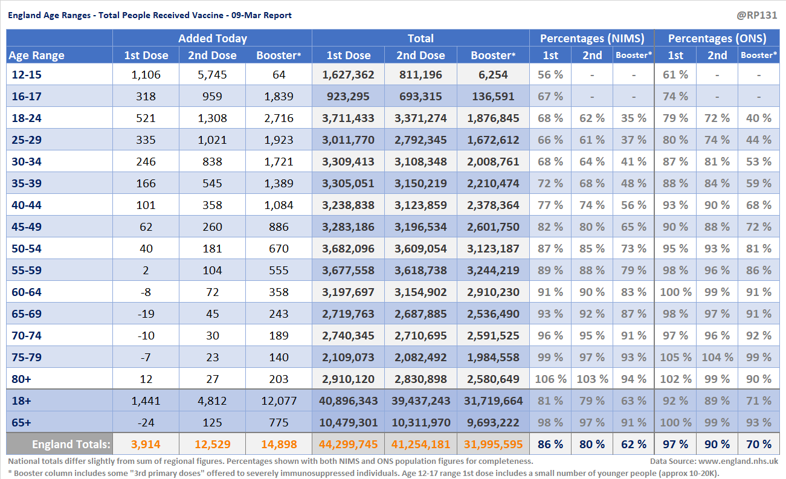Viewport: 786px width, 479px height.
Task: Click the England total 1st dose value 44,299,745
Action: [348, 445]
